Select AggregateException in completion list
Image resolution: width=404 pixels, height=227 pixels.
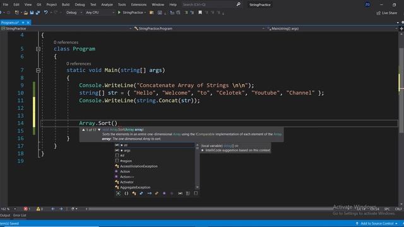[x=155, y=187]
